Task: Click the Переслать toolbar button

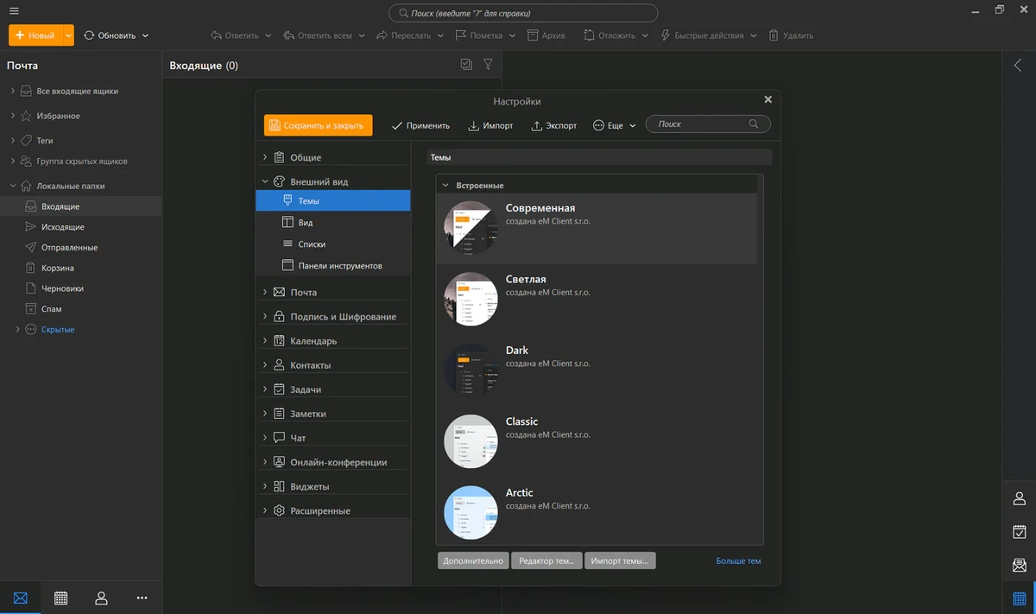Action: click(x=404, y=35)
